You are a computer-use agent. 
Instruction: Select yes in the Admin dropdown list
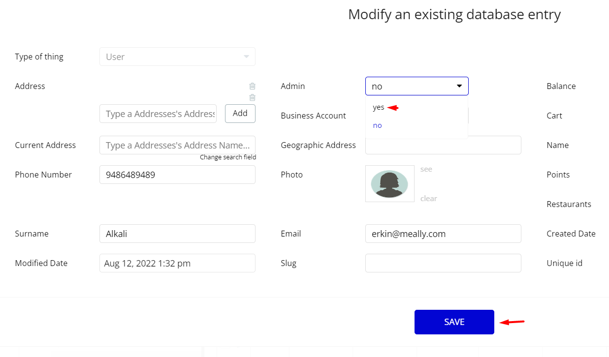pyautogui.click(x=379, y=107)
